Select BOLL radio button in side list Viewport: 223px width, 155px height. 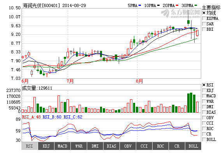tap(204, 139)
